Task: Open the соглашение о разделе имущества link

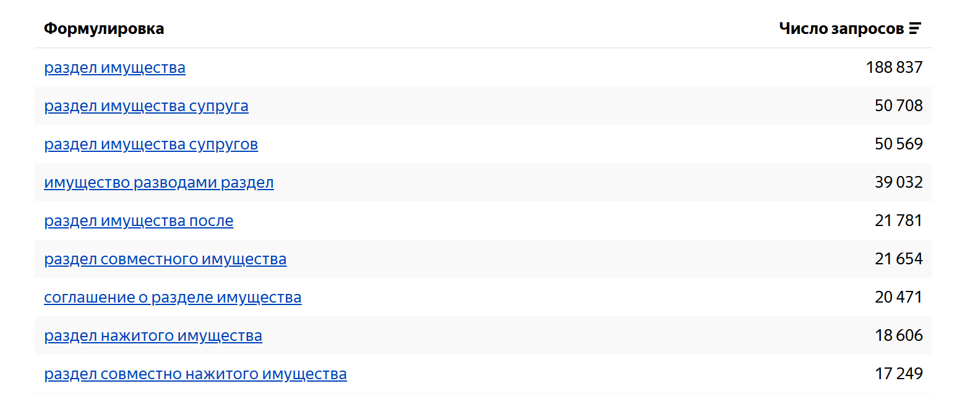Action: (173, 297)
